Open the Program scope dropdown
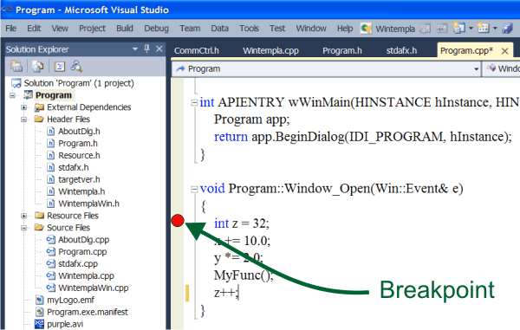520x330 pixels. click(476, 69)
